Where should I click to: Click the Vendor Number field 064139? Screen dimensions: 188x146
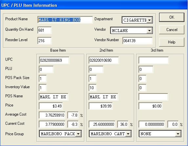coord(137,41)
